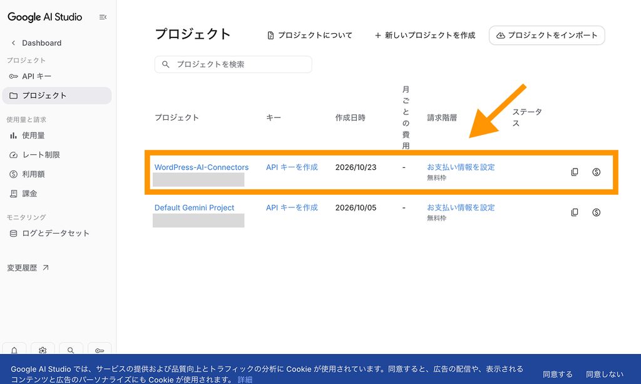The height and width of the screenshot is (384, 641).
Task: Click プロジェクトをインポート button
Action: click(546, 36)
